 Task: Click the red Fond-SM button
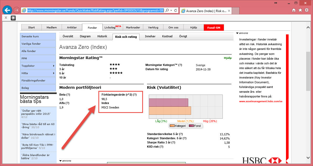tap(214, 28)
